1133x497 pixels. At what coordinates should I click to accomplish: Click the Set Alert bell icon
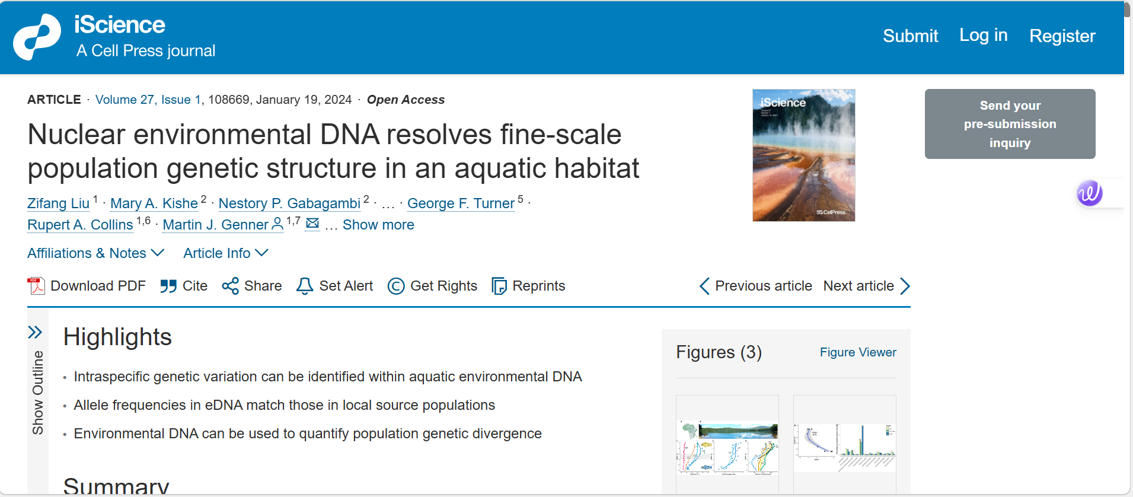tap(305, 286)
